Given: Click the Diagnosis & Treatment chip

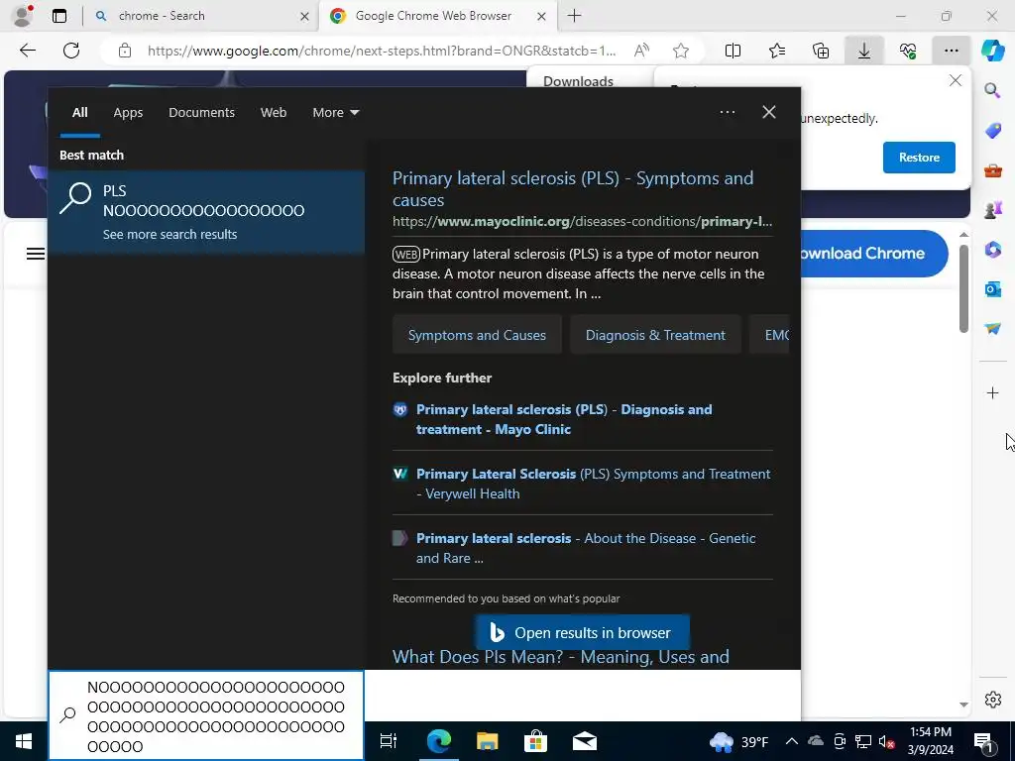Looking at the screenshot, I should tap(655, 335).
